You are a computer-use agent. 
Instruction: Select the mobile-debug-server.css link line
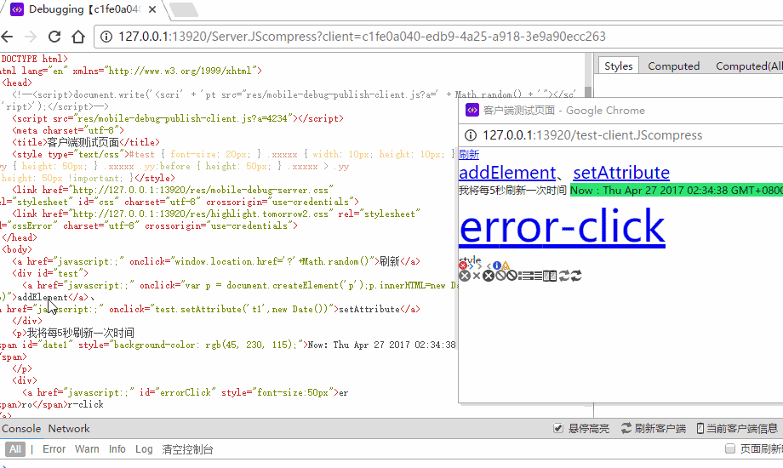(173, 190)
